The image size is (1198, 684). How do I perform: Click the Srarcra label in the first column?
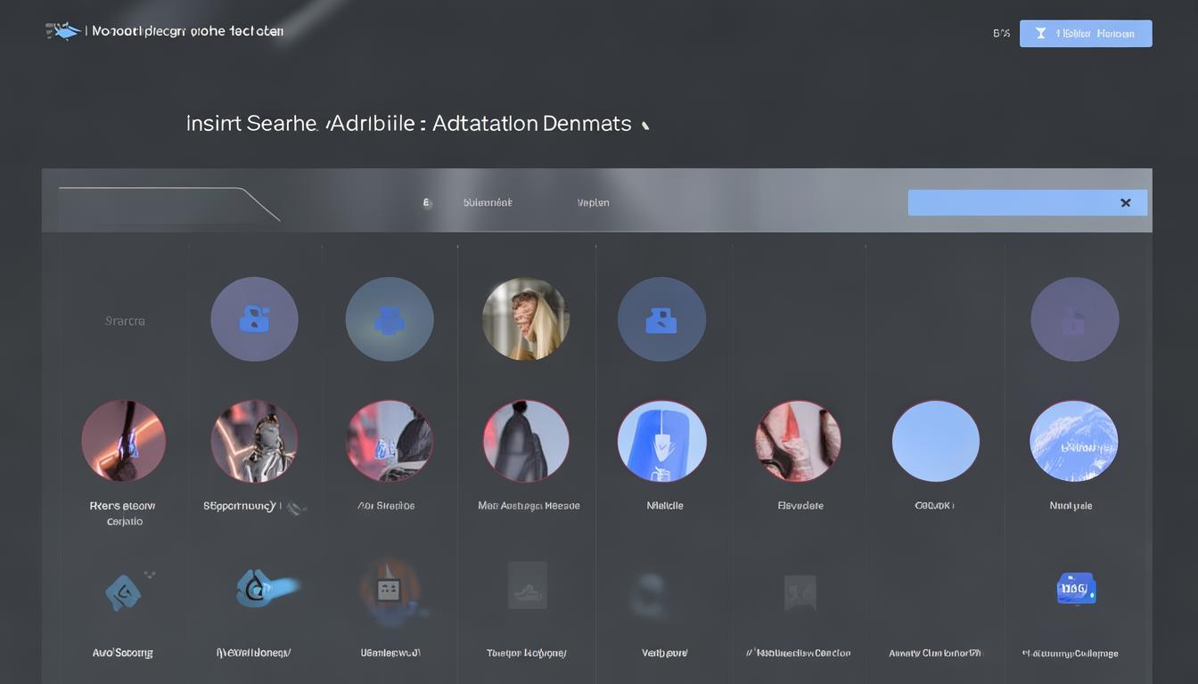coord(125,321)
